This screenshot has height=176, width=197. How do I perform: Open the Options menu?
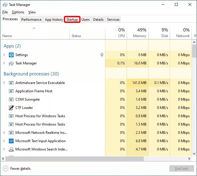click(x=18, y=12)
